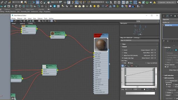The width and height of the screenshot is (178, 100).
Task: Click the material sphere preview thumbnail
Action: pyautogui.click(x=101, y=45)
